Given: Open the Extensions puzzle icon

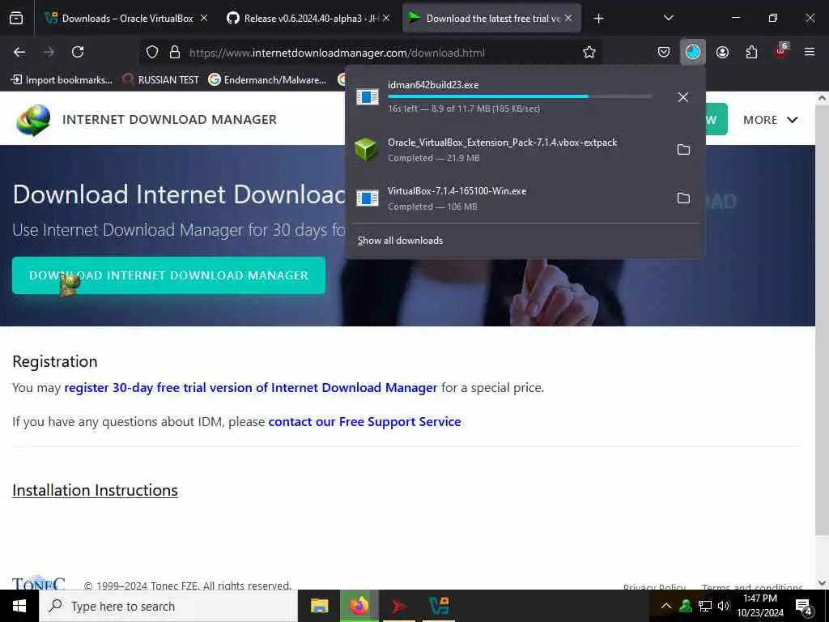Looking at the screenshot, I should 751,52.
